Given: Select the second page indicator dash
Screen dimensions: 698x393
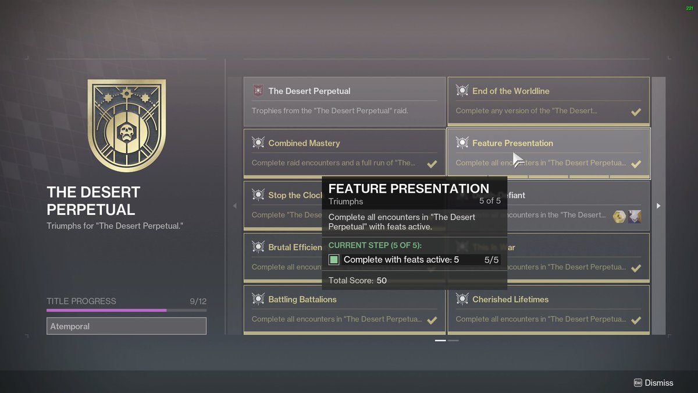Looking at the screenshot, I should tap(453, 340).
